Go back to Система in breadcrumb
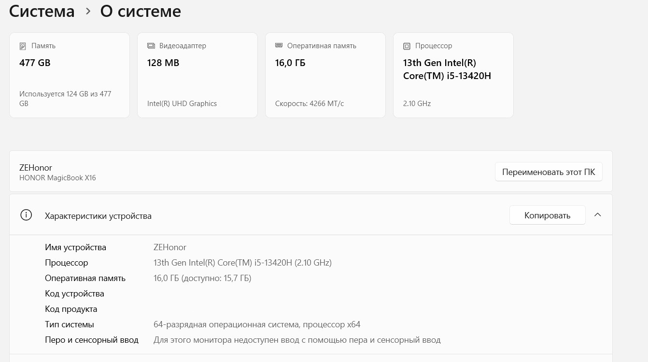Image resolution: width=648 pixels, height=362 pixels. click(42, 11)
